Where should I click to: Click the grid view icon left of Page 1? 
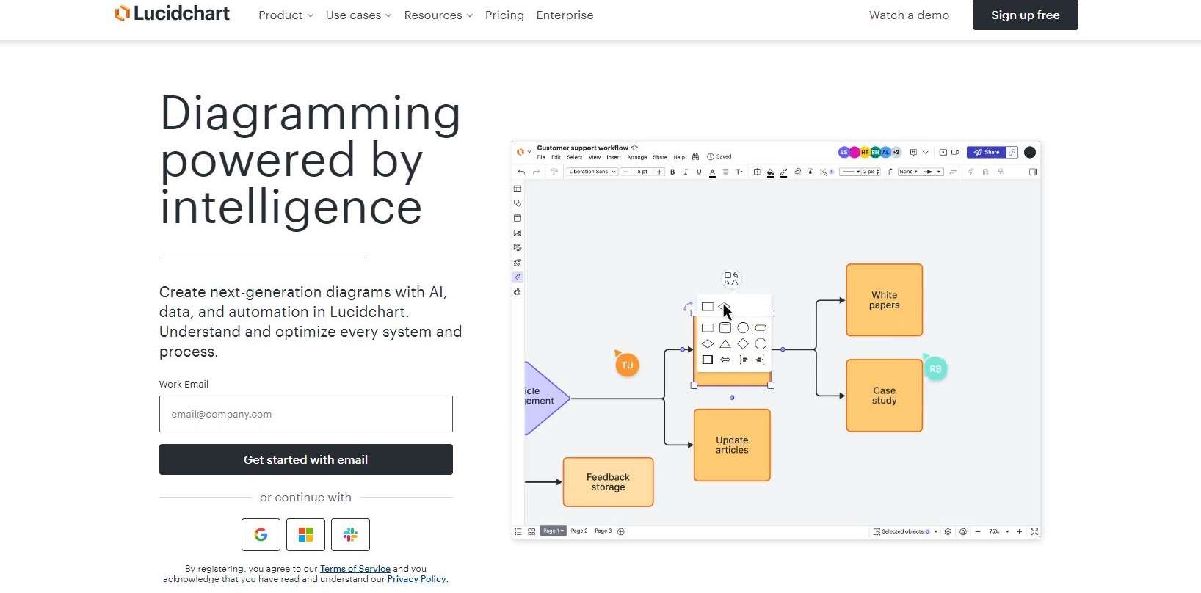tap(531, 531)
